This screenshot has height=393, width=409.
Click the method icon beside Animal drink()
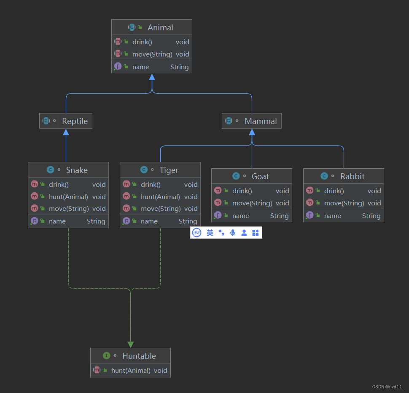(x=118, y=41)
